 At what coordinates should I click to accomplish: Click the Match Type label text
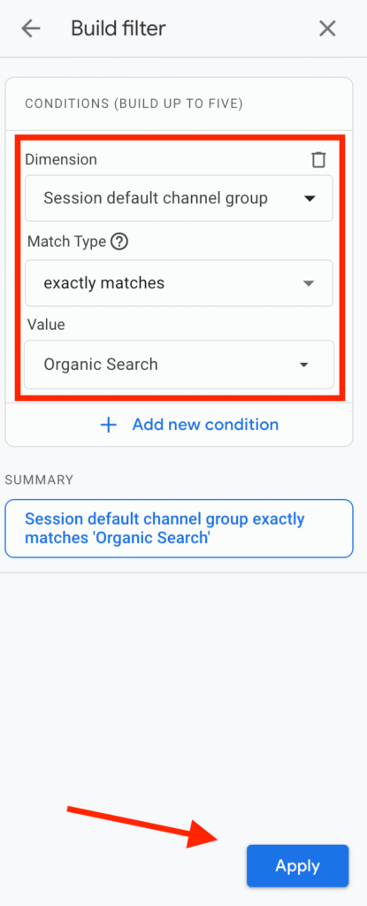point(66,242)
